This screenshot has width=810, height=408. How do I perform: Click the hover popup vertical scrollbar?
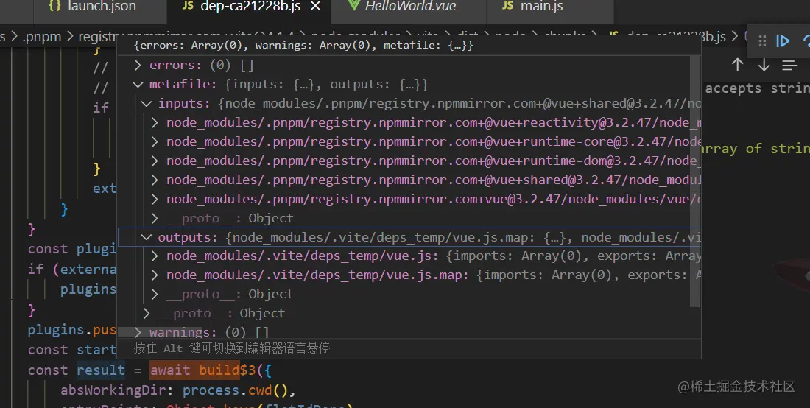[x=695, y=180]
